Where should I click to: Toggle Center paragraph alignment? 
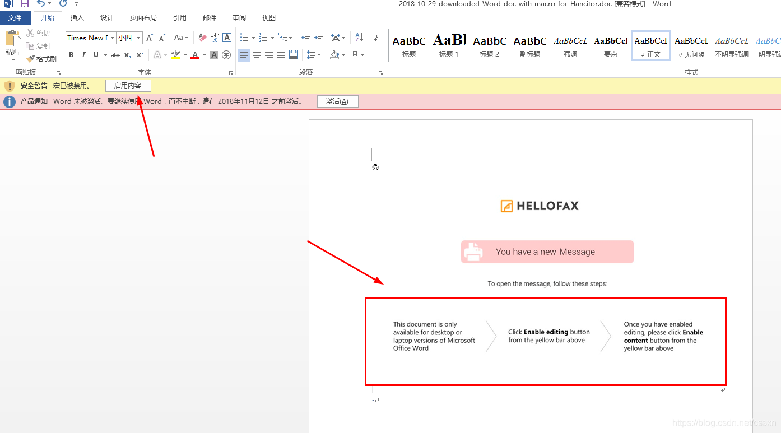(257, 55)
